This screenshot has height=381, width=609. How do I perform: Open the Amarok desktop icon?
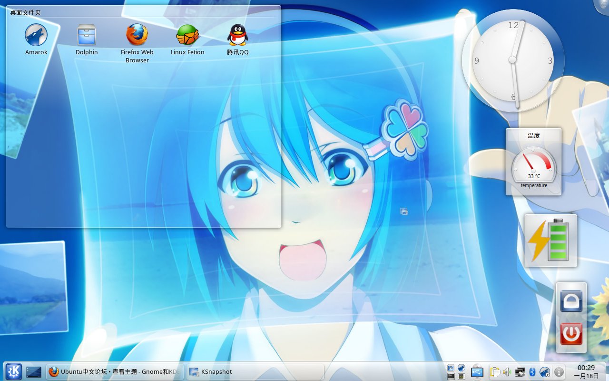coord(36,39)
